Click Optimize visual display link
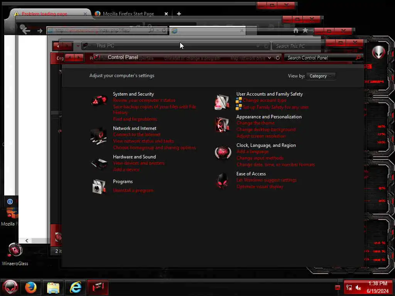Image resolution: width=395 pixels, height=296 pixels. 260,187
